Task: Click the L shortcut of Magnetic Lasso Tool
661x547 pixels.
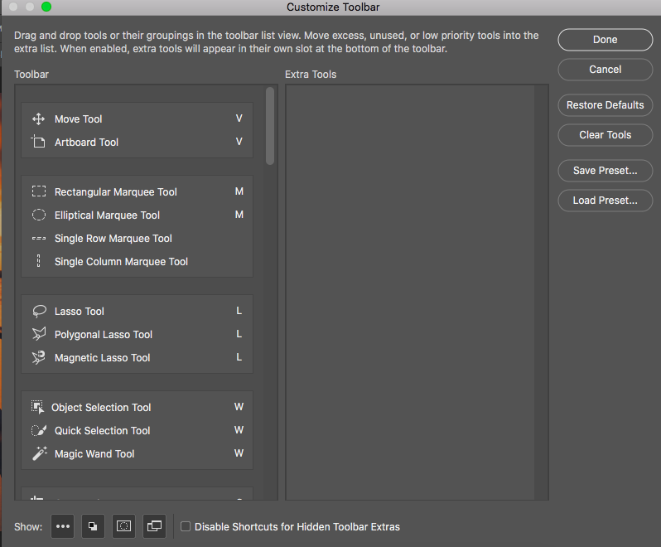Action: [x=239, y=357]
